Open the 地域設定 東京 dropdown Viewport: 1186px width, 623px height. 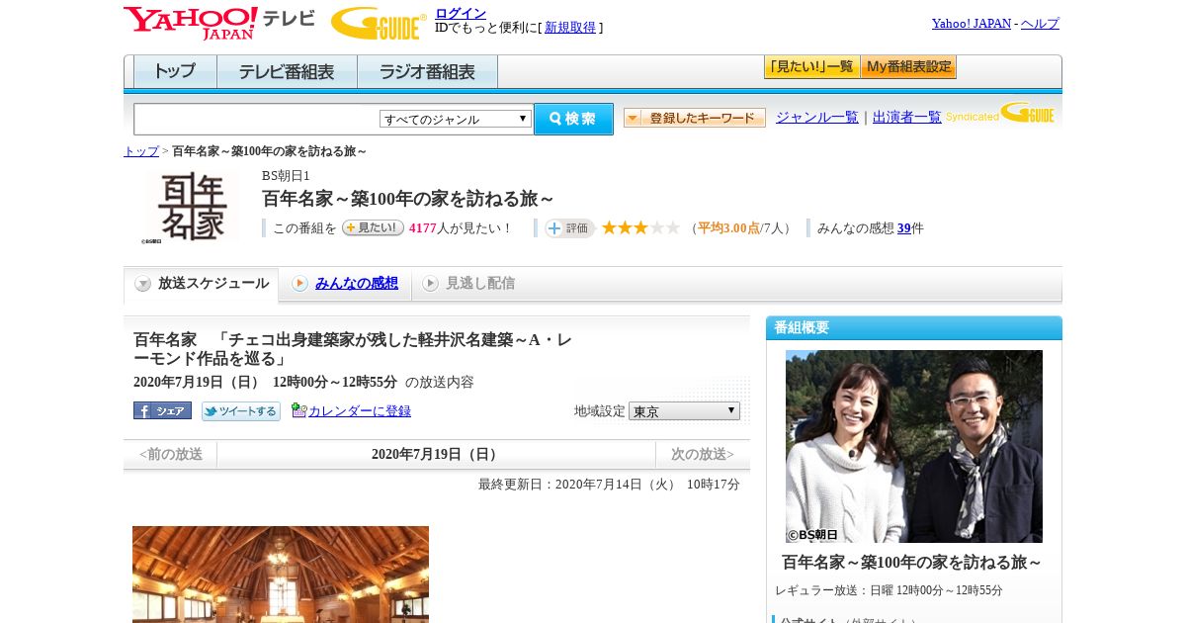click(x=684, y=410)
